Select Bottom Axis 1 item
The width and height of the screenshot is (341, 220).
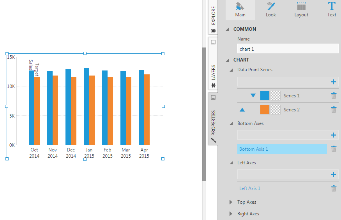(x=282, y=149)
